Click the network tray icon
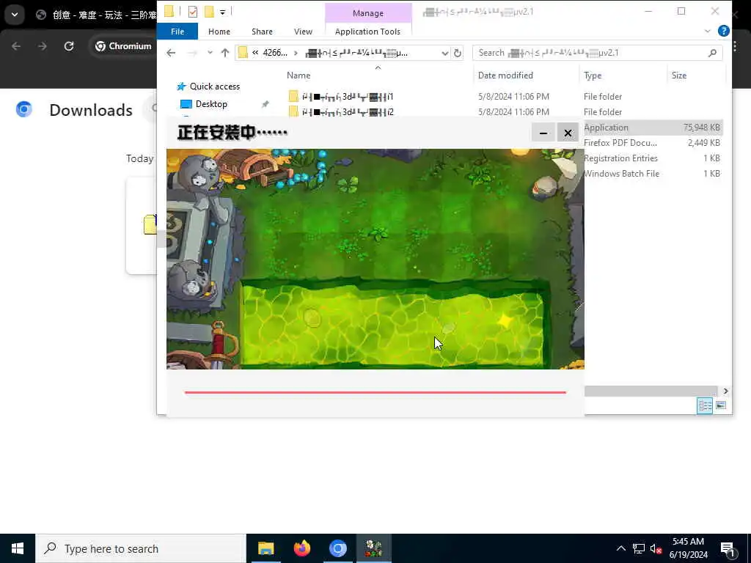This screenshot has height=563, width=751. point(639,548)
